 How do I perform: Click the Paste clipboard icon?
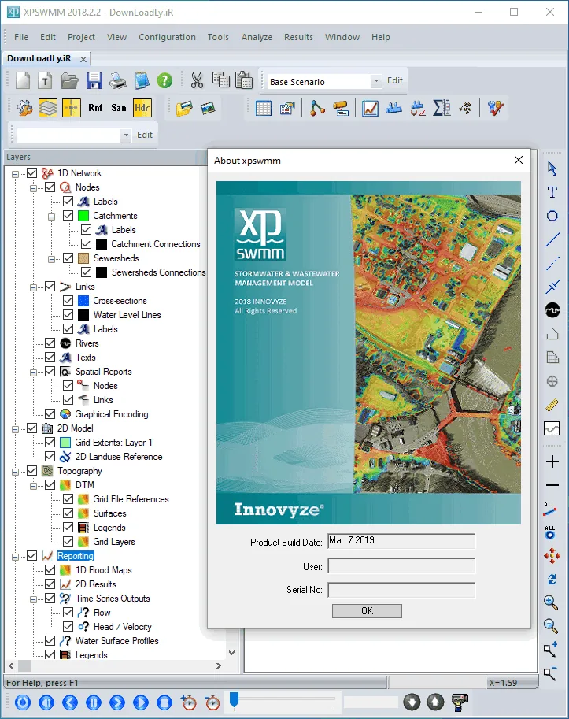tap(244, 80)
